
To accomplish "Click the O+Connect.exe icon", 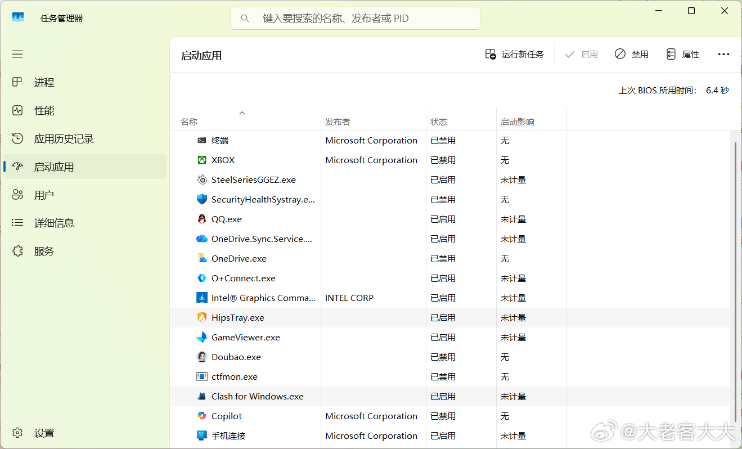I will pos(202,278).
